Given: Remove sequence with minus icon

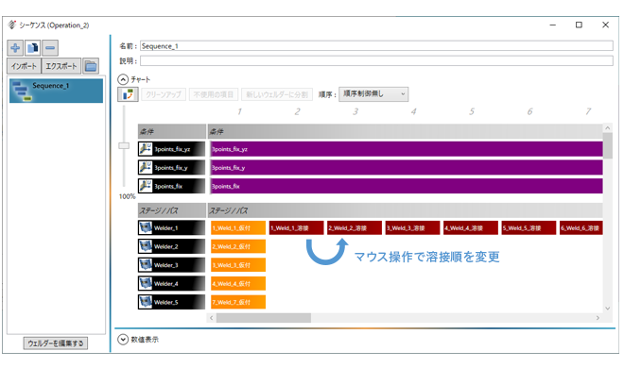Looking at the screenshot, I should click(x=50, y=48).
